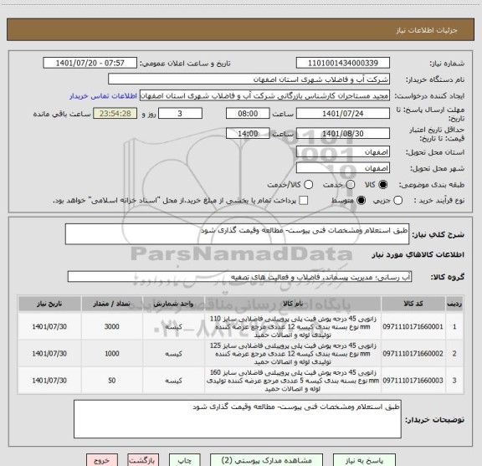Click the جزئیات اطلاعات نیاز page header title
This screenshot has height=466, width=482.
click(x=427, y=30)
